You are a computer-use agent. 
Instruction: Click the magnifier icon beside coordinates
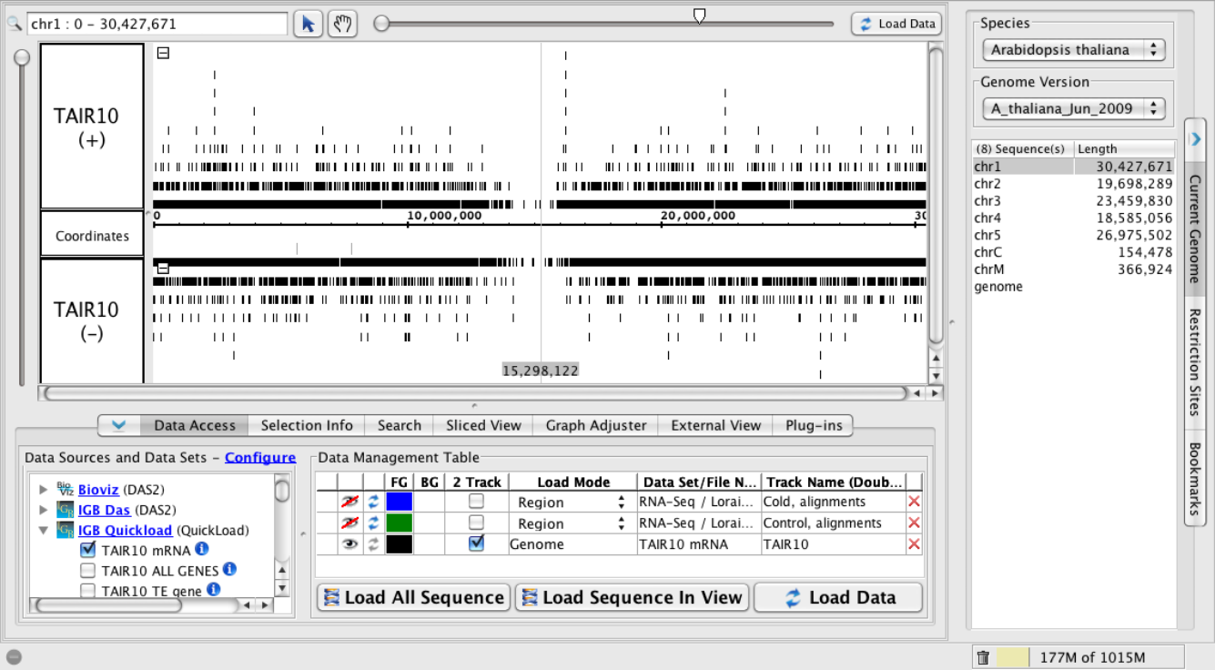[14, 24]
